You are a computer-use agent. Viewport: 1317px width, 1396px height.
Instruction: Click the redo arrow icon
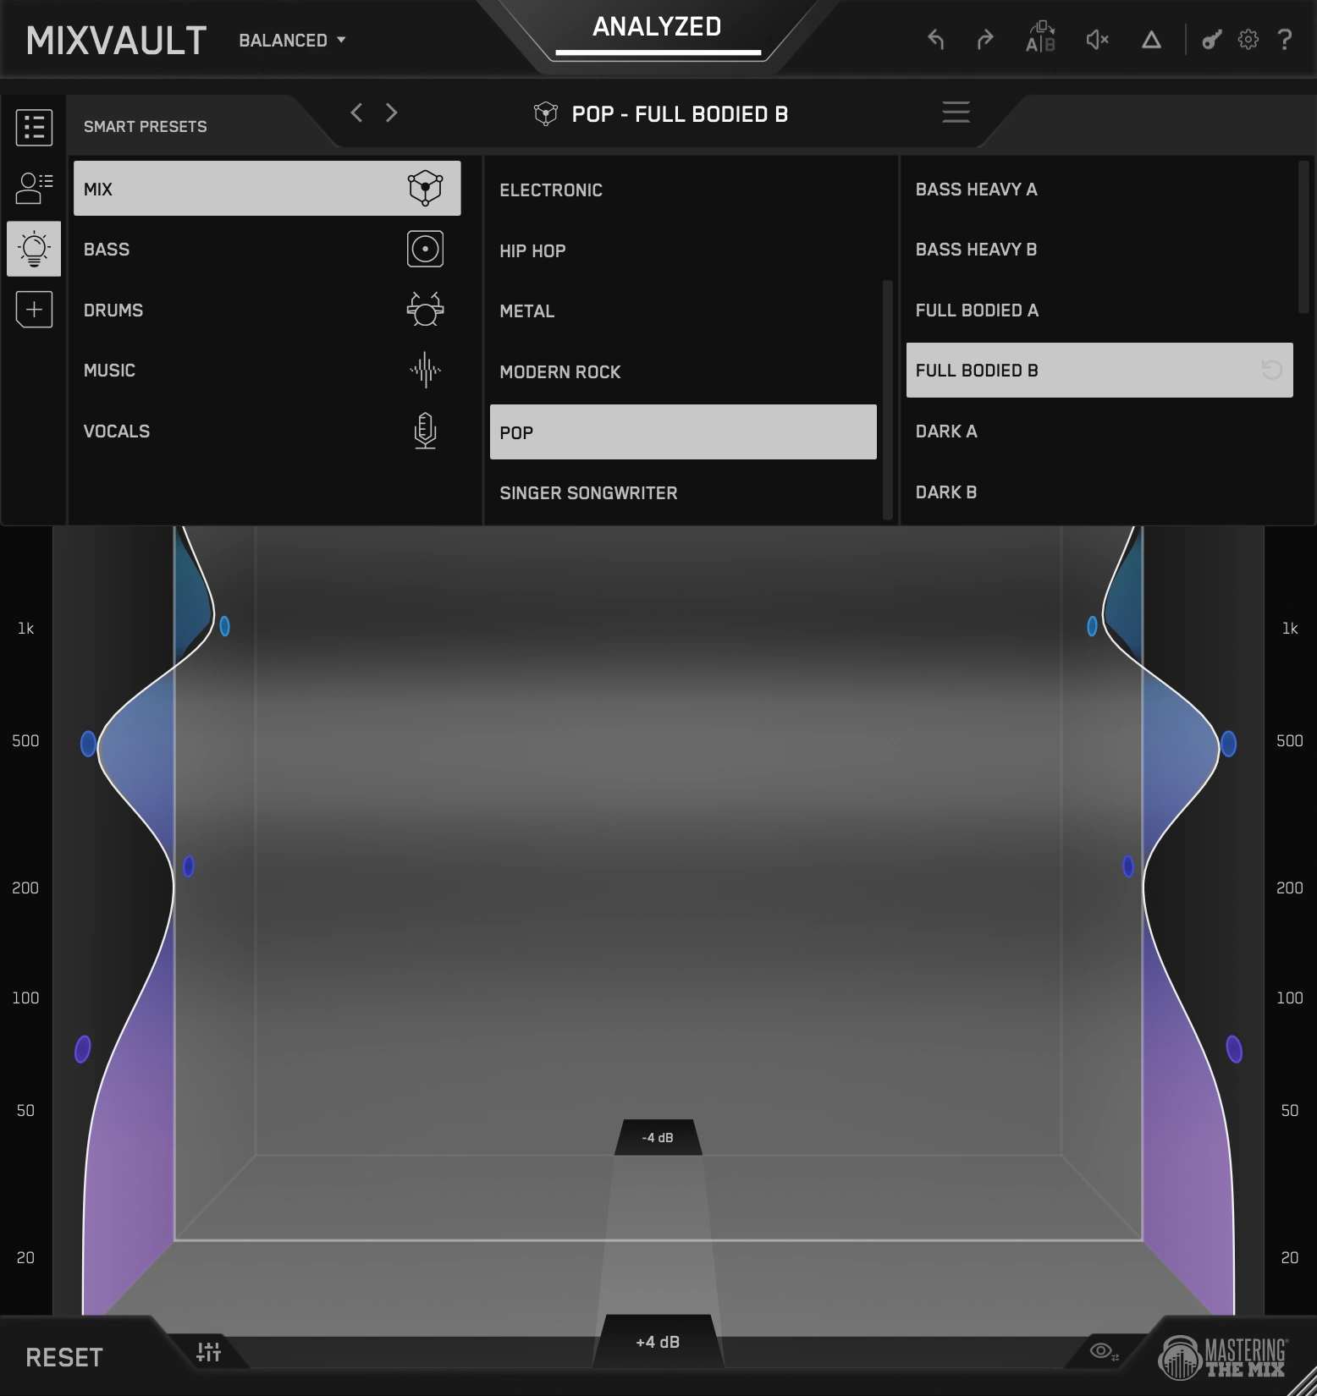(x=985, y=40)
